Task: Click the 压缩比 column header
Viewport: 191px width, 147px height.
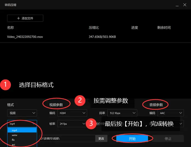Action: (94, 28)
